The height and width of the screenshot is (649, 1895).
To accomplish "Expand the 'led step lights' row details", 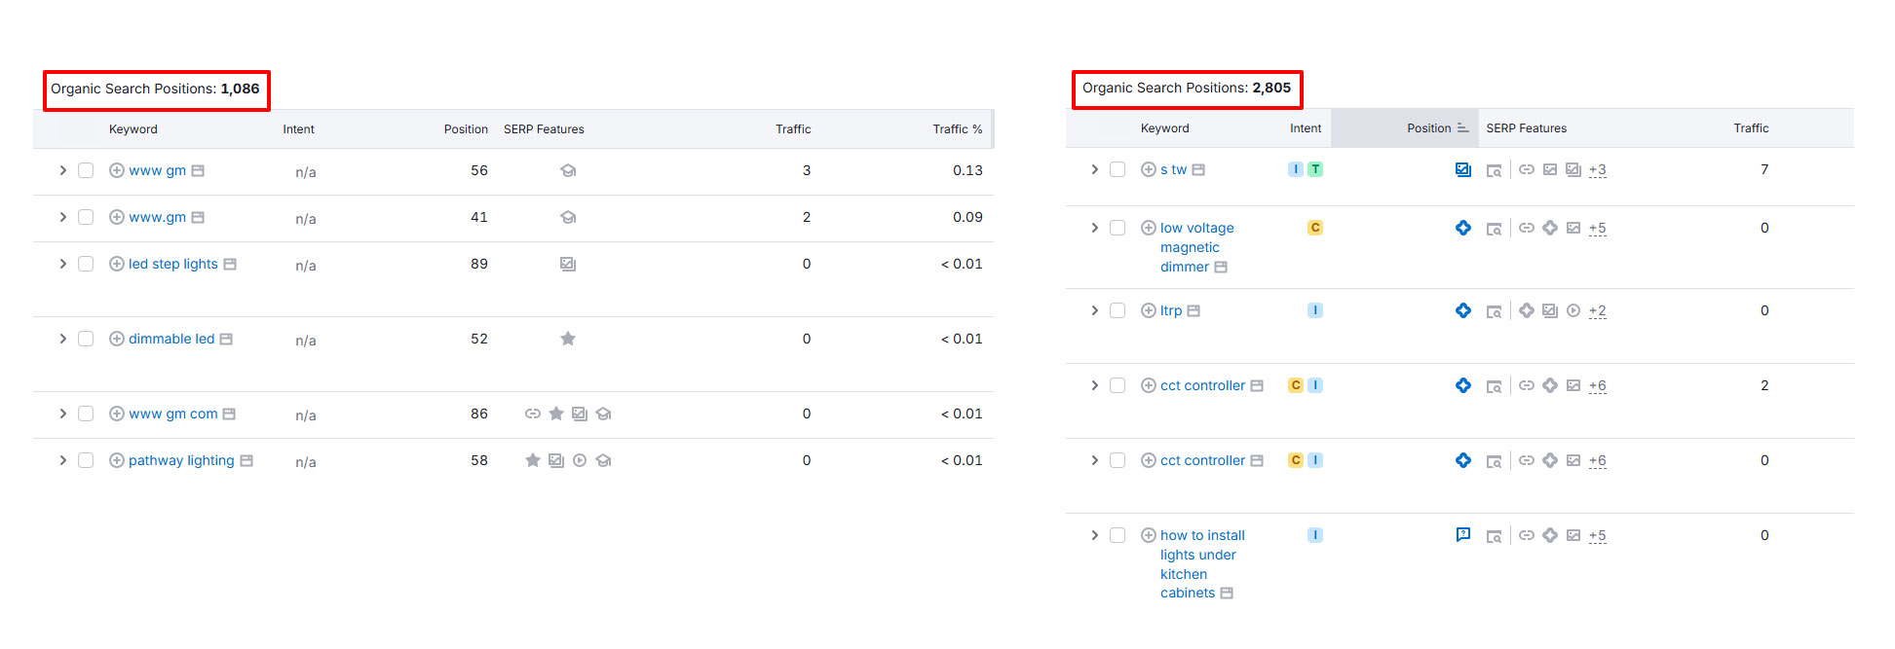I will pyautogui.click(x=63, y=264).
